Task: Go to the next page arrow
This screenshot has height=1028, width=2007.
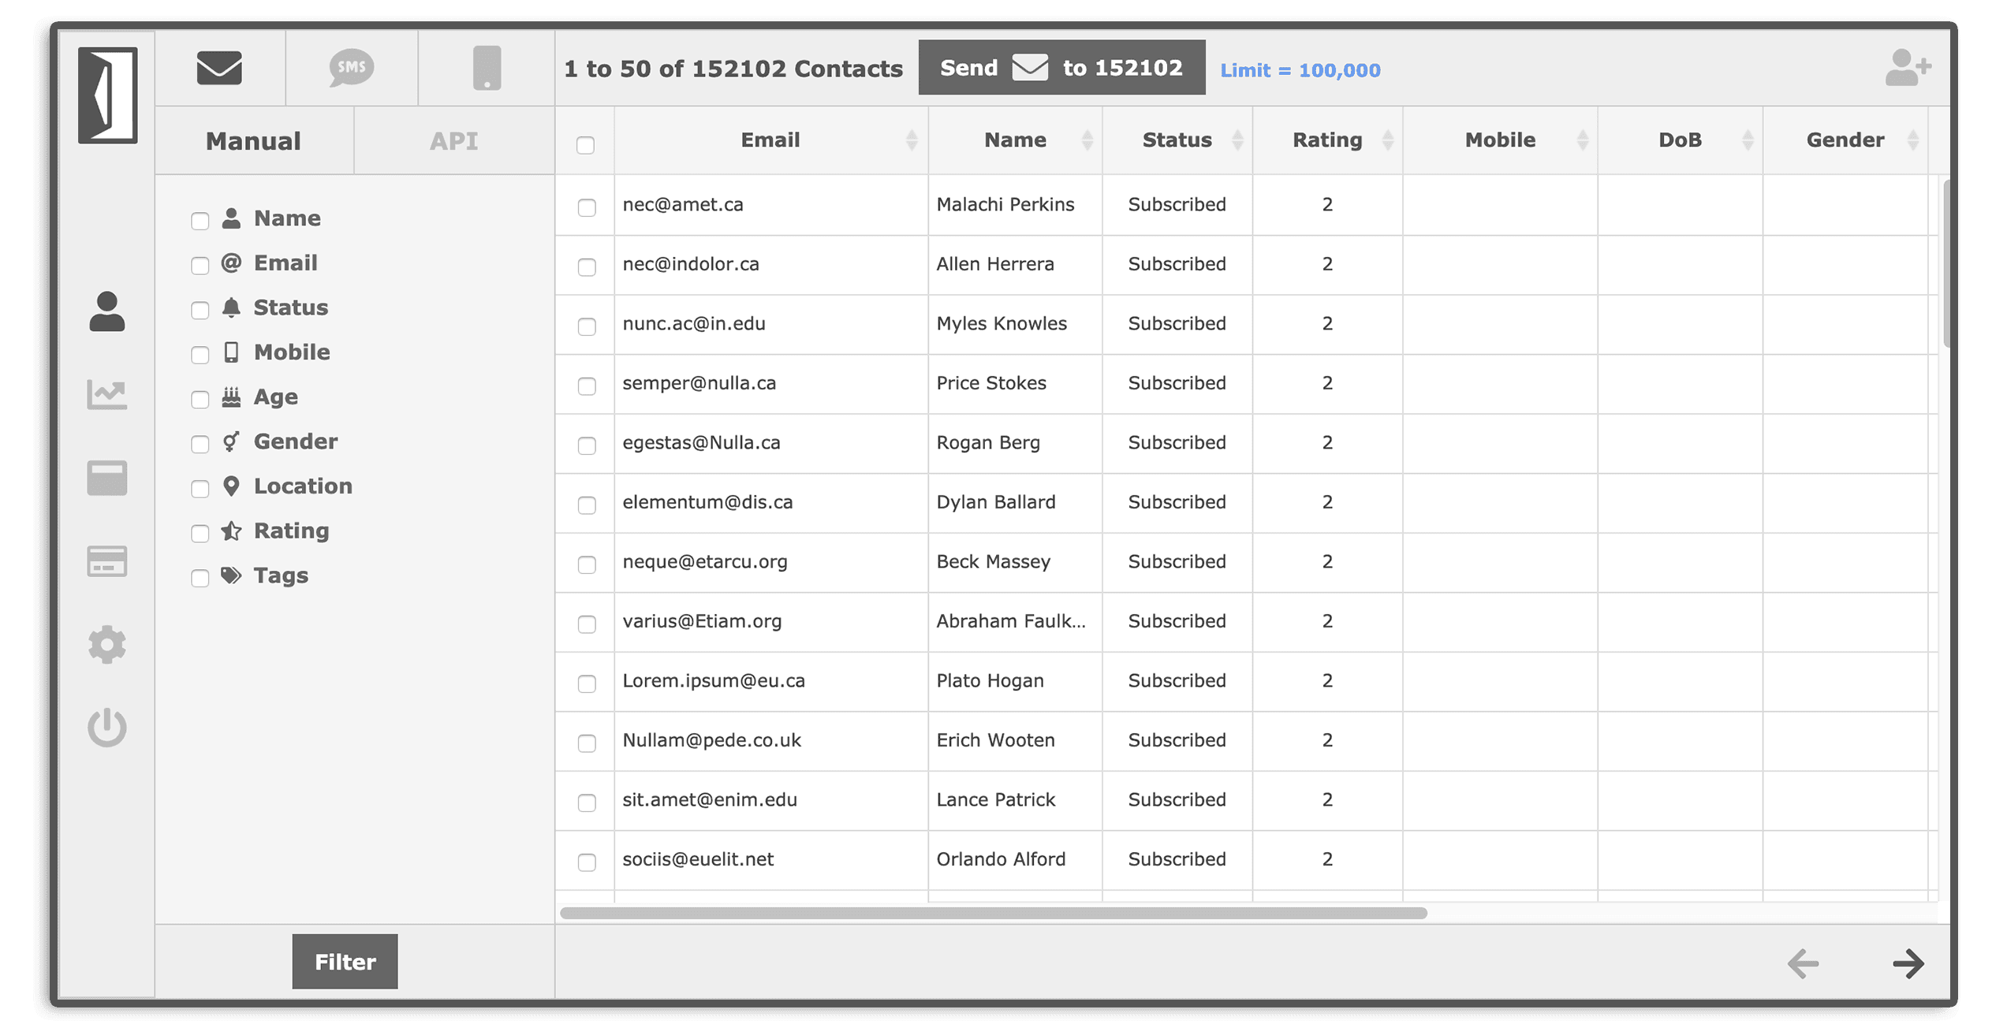Action: pyautogui.click(x=1908, y=963)
